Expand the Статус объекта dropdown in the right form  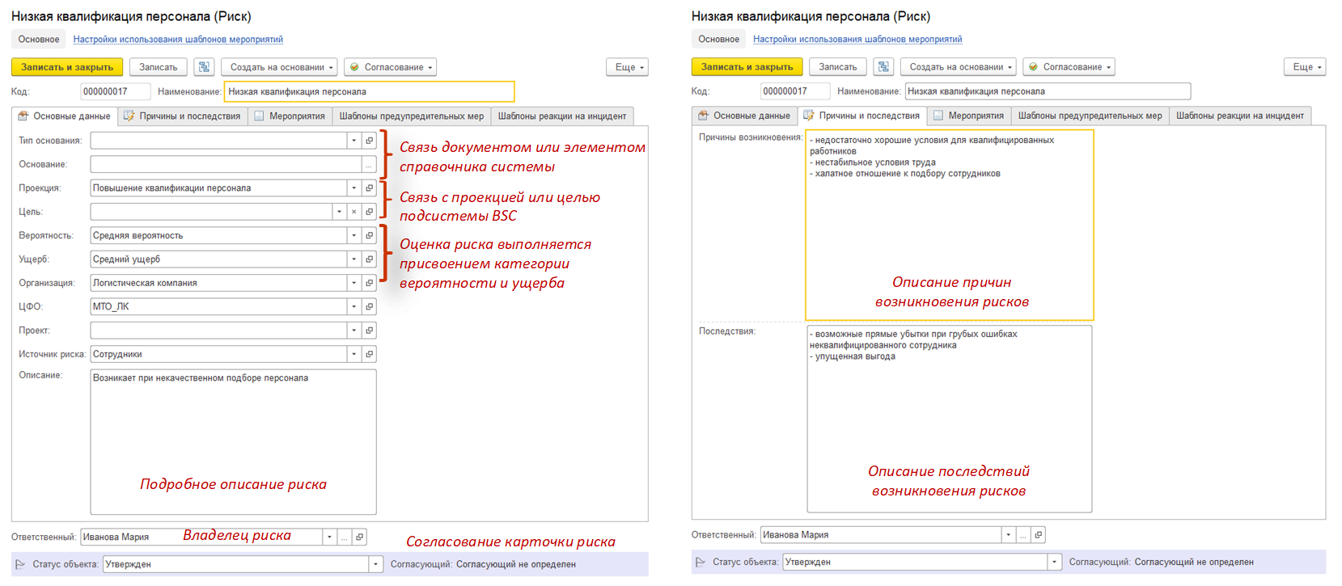pos(1054,562)
